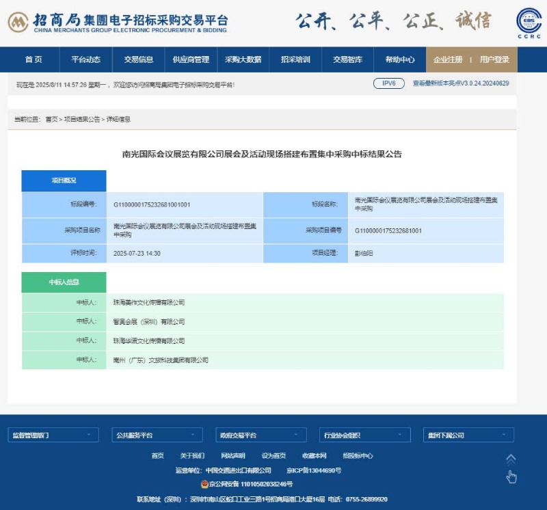Image resolution: width=547 pixels, height=510 pixels.
Task: Click the 企业注册 registration button
Action: tap(448, 59)
